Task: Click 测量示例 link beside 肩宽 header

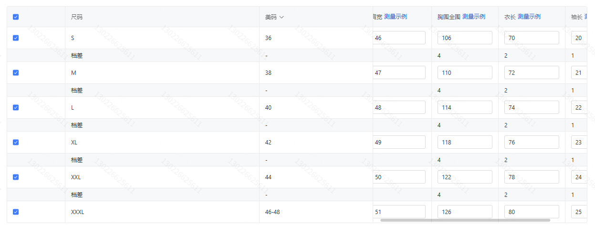Action: point(395,17)
